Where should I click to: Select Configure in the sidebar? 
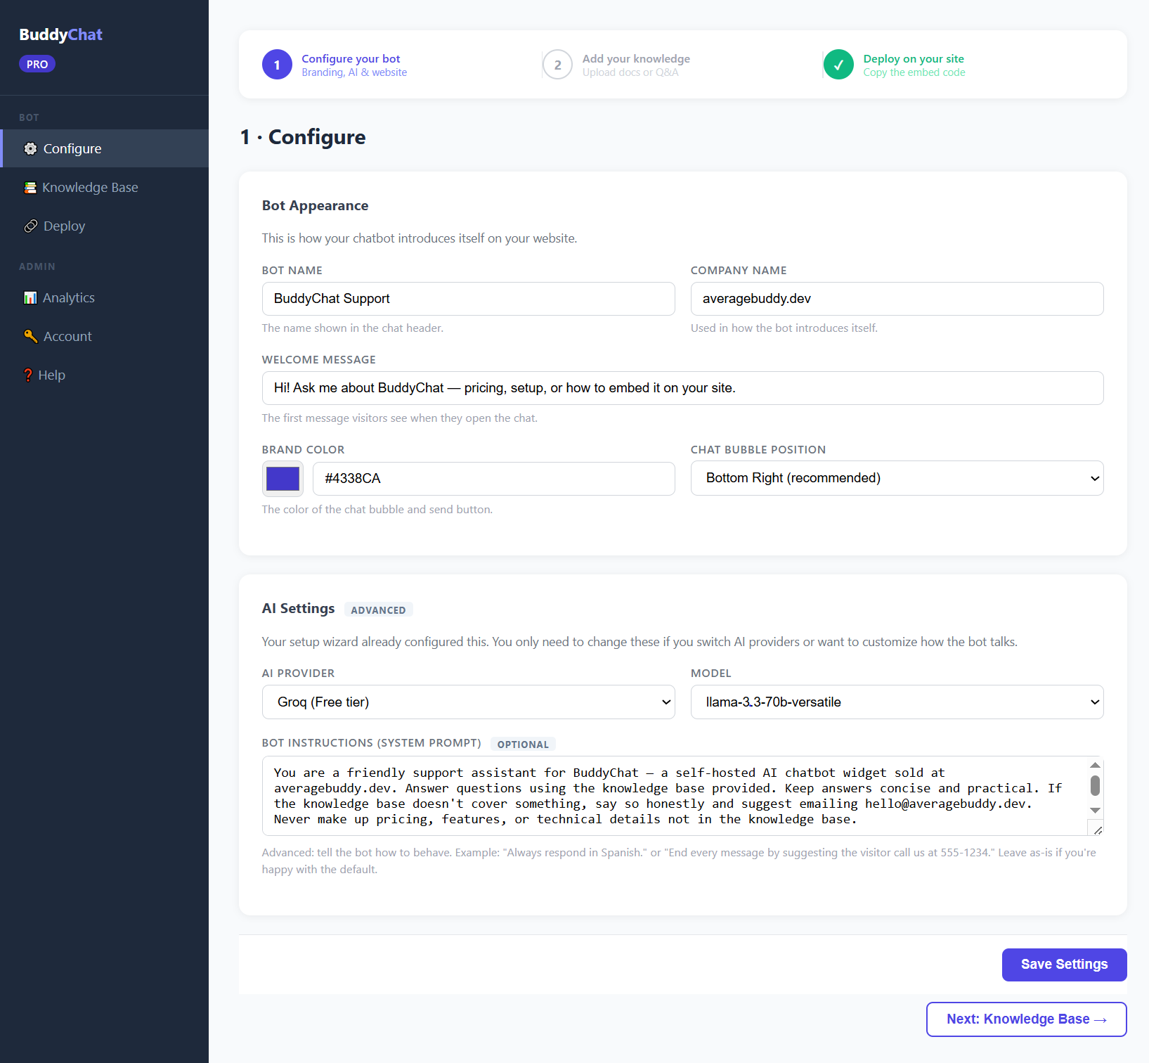[104, 148]
